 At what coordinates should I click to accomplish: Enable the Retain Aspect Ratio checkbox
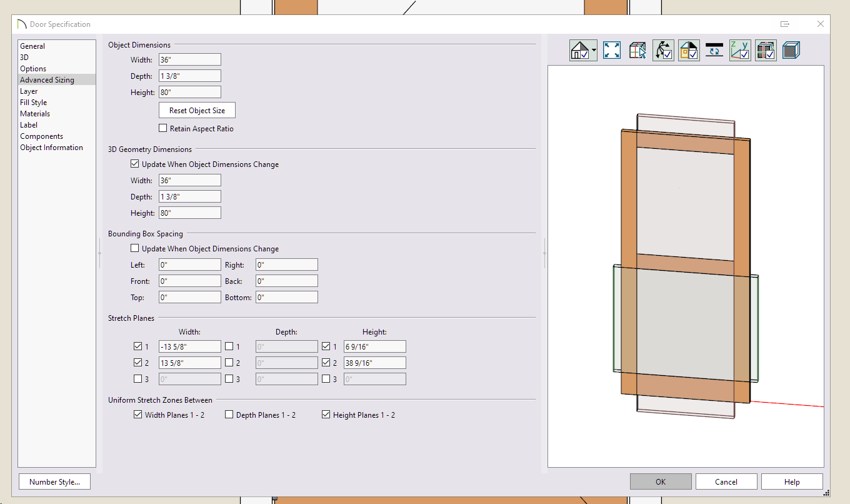click(163, 128)
